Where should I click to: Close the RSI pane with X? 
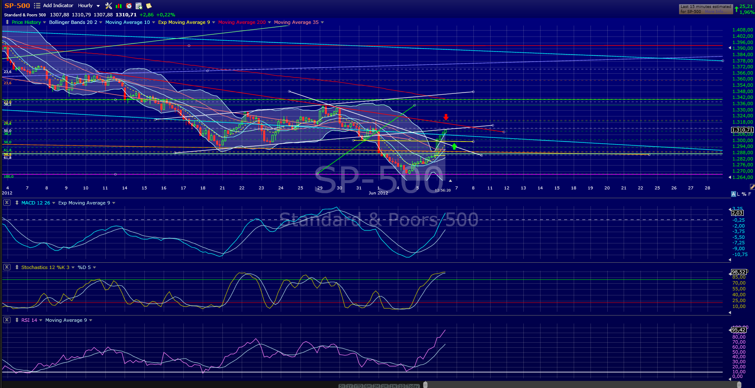(x=7, y=320)
